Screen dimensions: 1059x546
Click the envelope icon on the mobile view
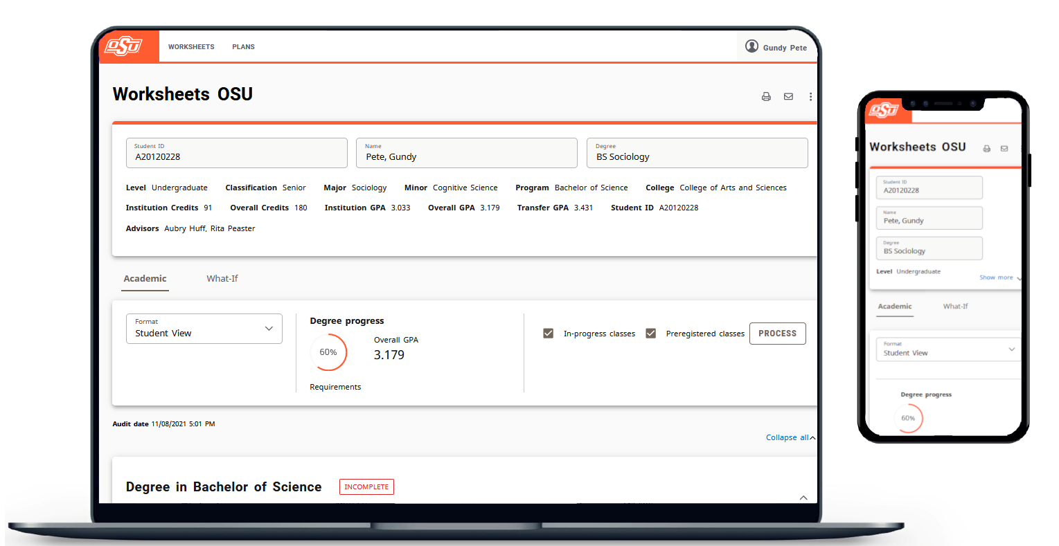pos(1004,147)
